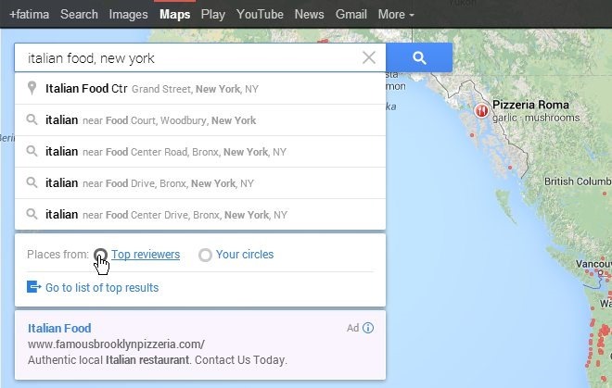The width and height of the screenshot is (612, 388).
Task: Choose italian near Food Center Road, Bronx suggestion
Action: (200, 152)
